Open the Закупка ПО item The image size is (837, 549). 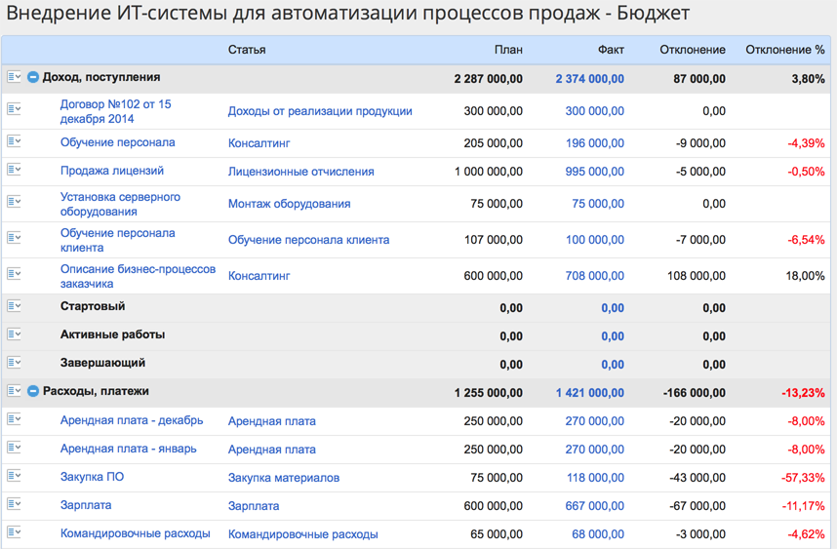coord(92,477)
